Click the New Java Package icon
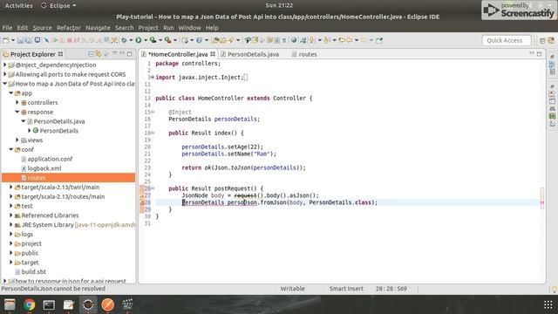Image resolution: width=558 pixels, height=314 pixels. 184,40
